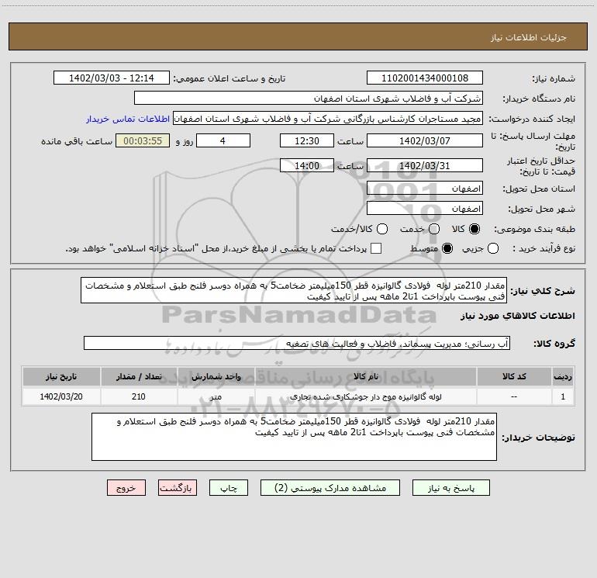Click the unit cell متر

click(x=216, y=396)
